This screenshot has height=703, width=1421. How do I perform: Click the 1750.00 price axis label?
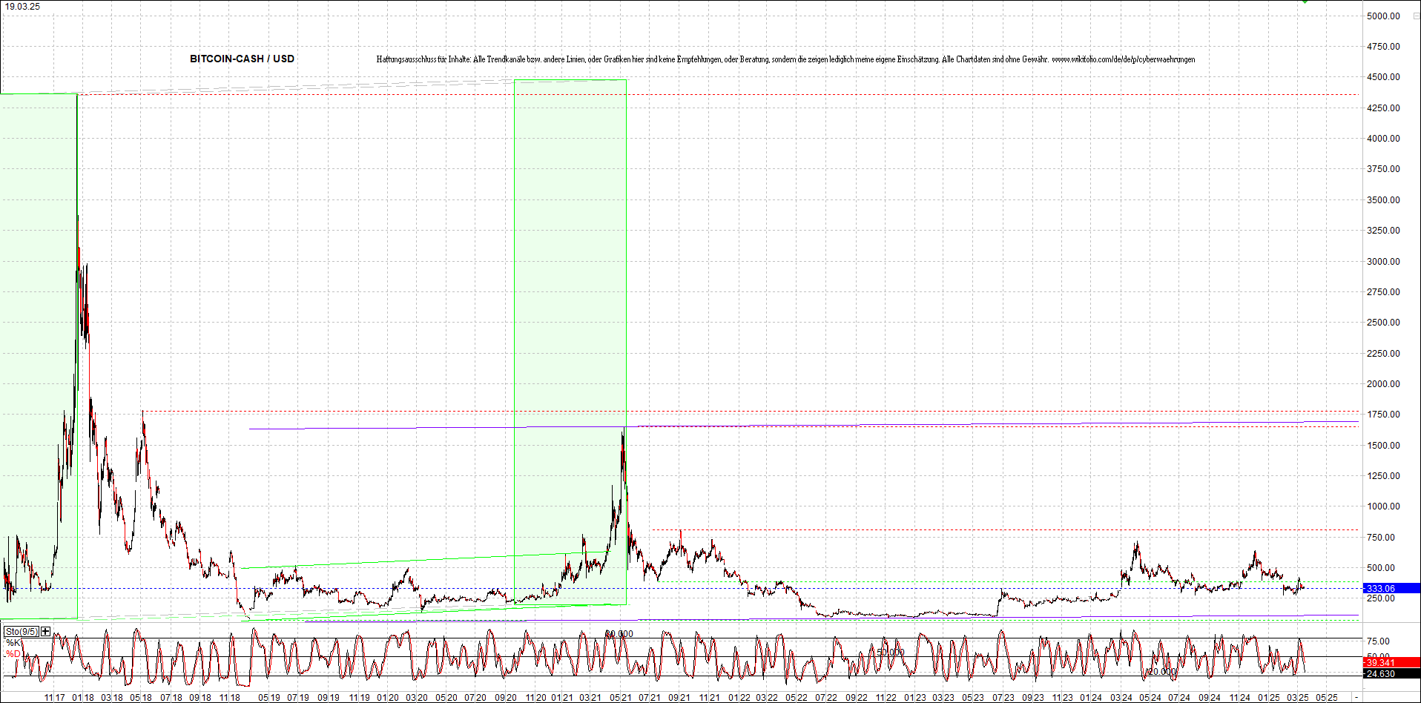[x=1383, y=415]
